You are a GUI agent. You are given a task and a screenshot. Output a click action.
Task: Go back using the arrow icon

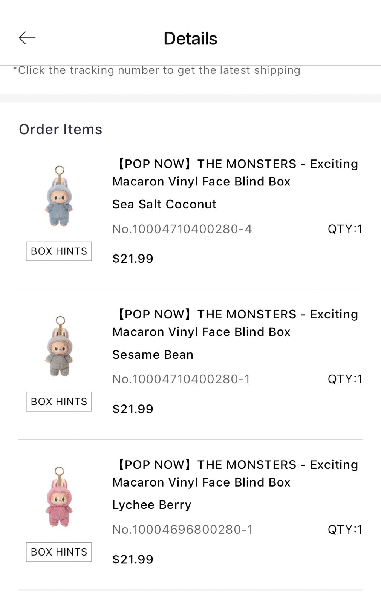click(27, 38)
